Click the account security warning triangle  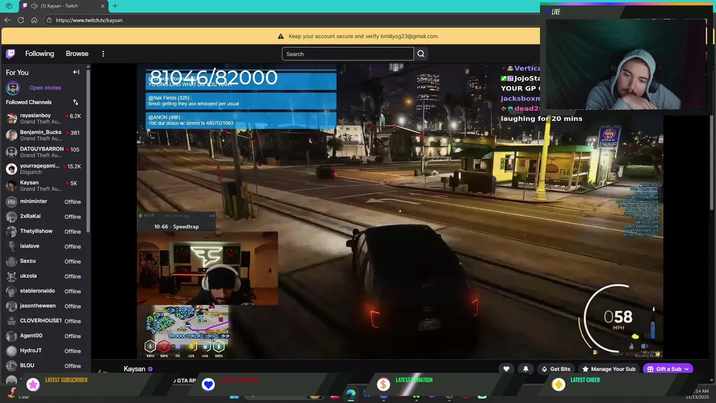(281, 36)
